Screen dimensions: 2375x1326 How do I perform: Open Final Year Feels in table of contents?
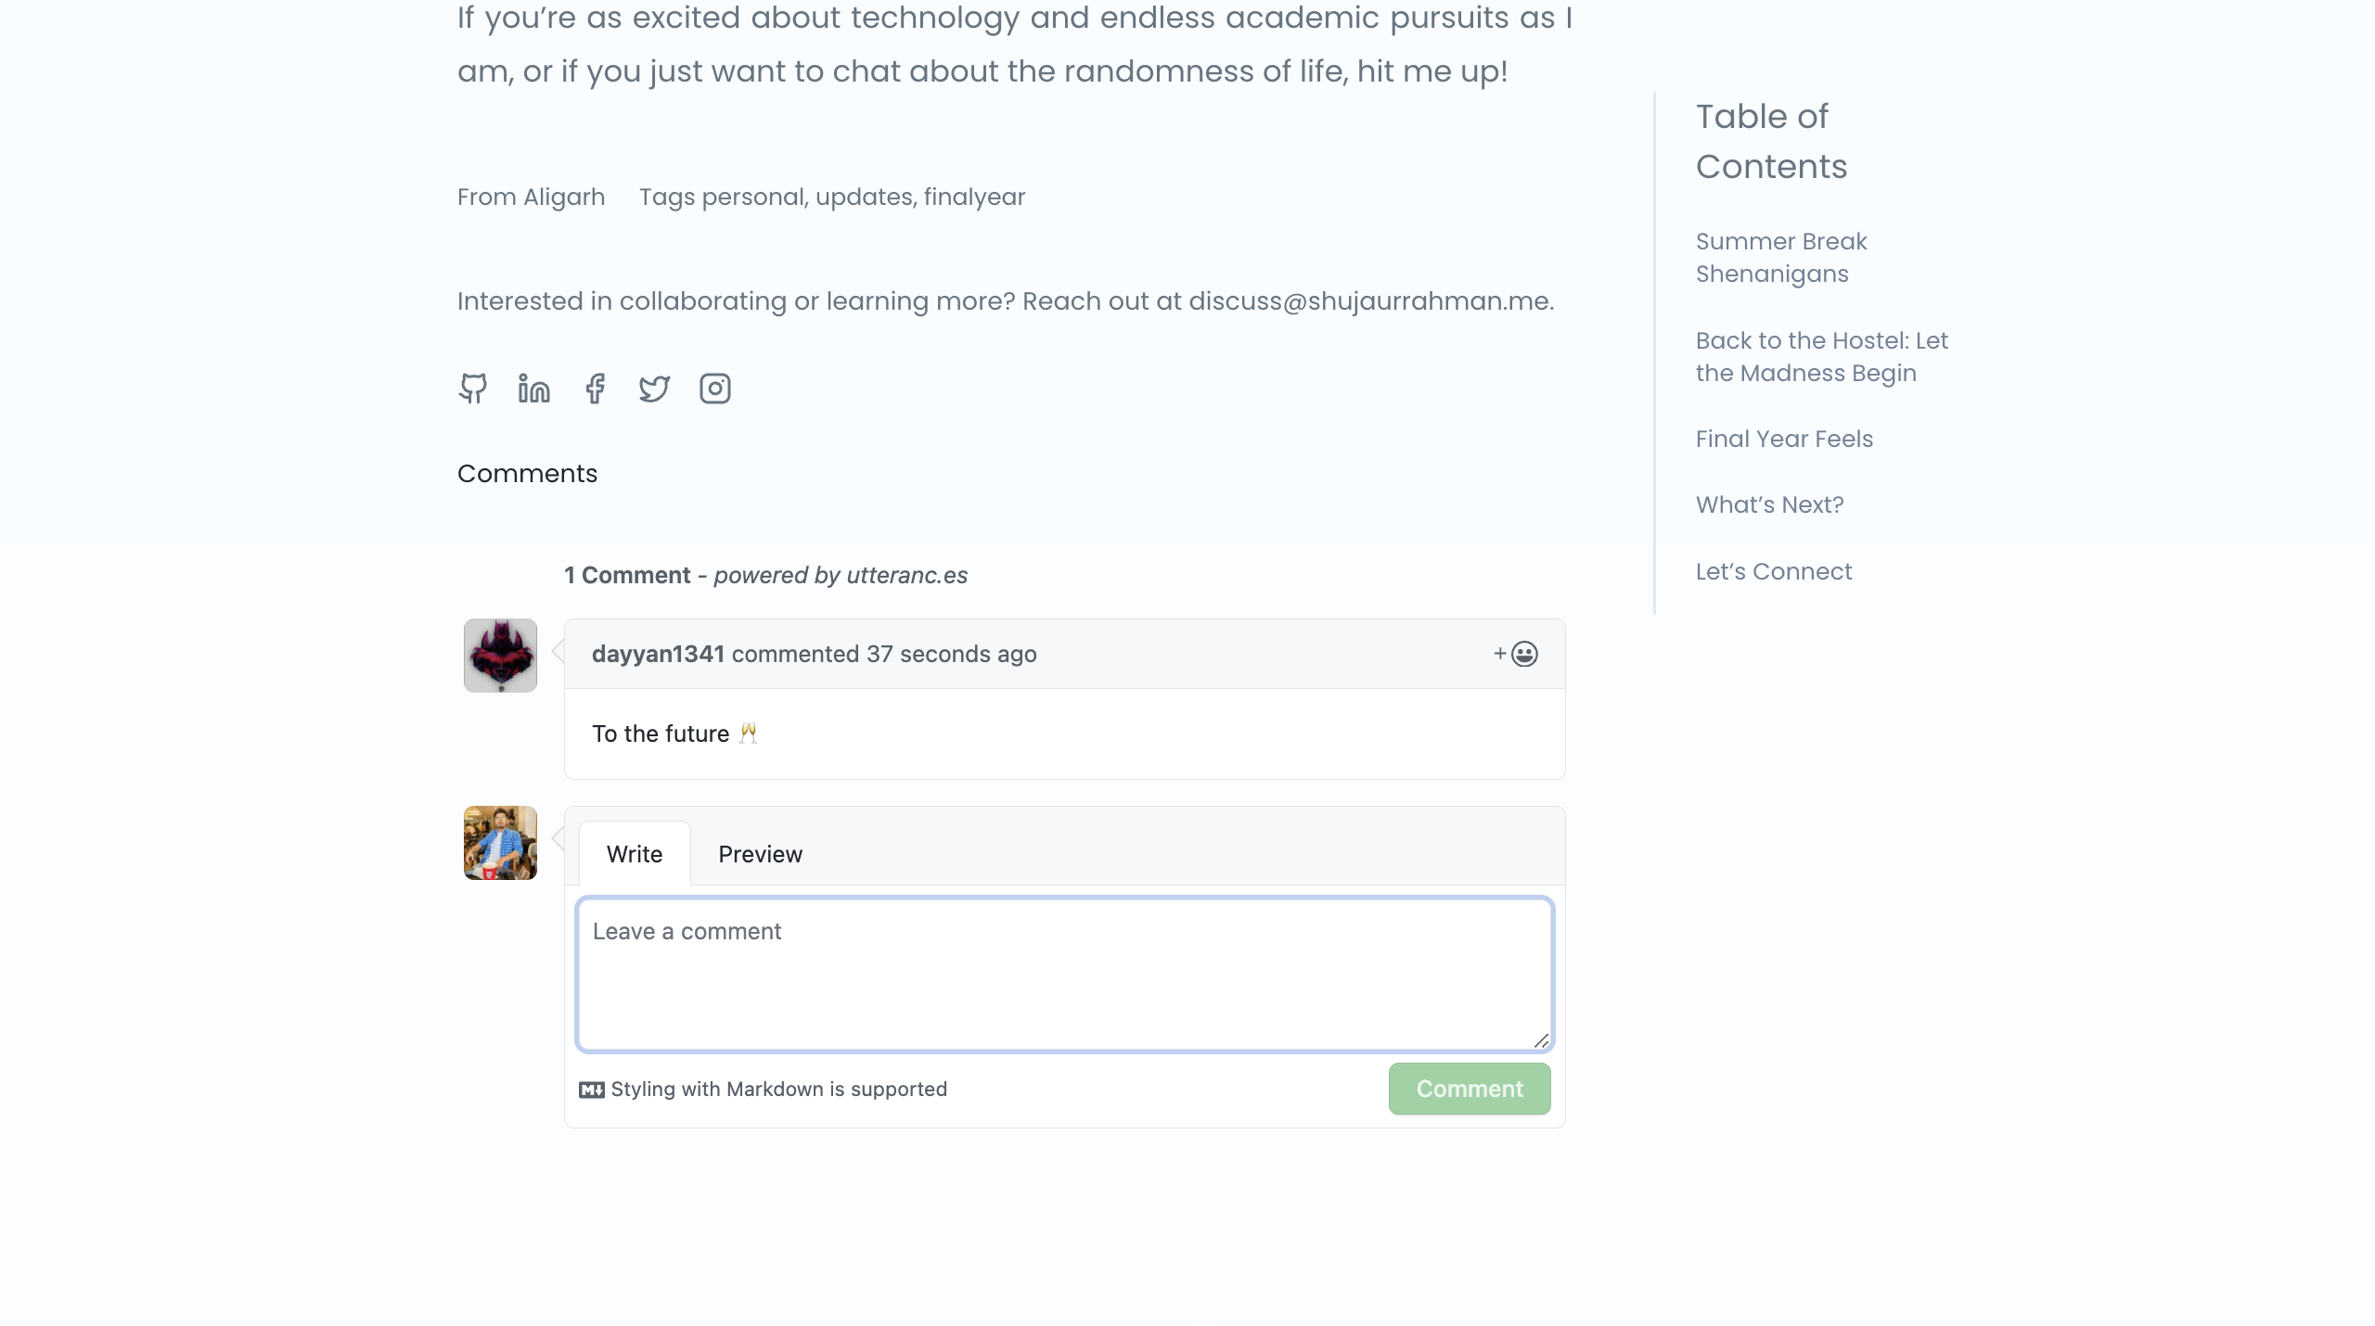click(1784, 439)
